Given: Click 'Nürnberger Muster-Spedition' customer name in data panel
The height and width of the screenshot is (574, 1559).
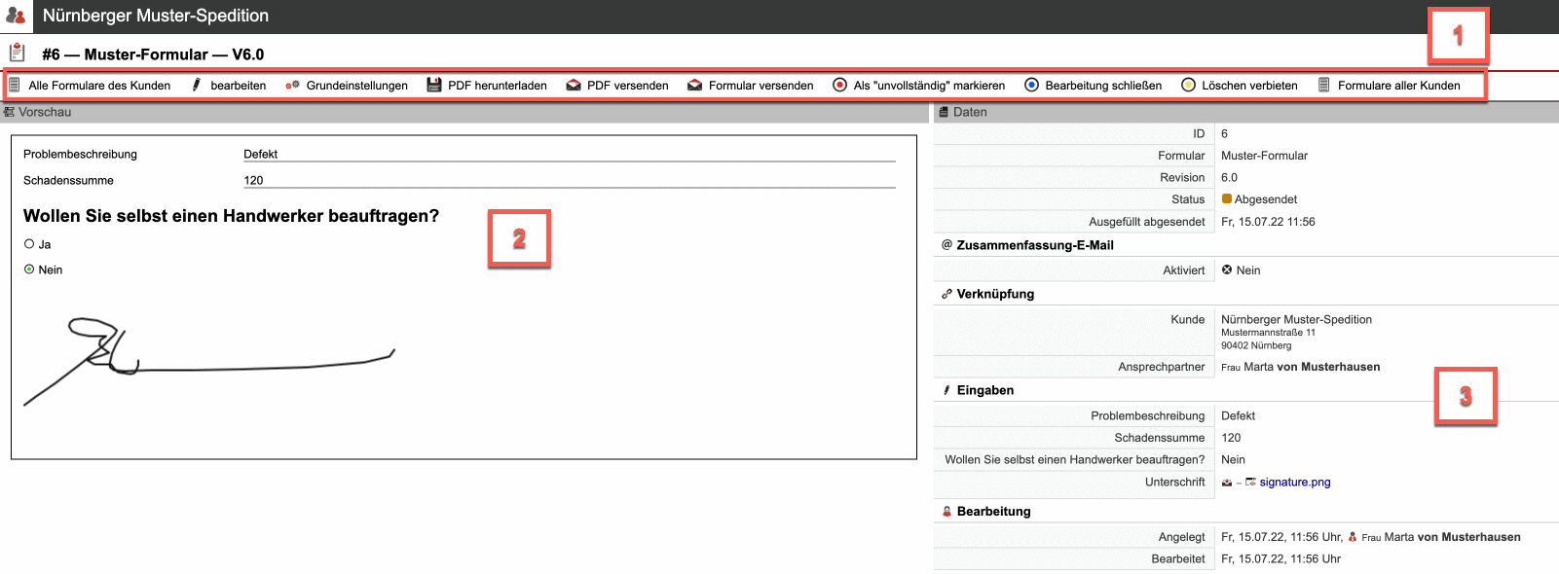Looking at the screenshot, I should click(1296, 319).
